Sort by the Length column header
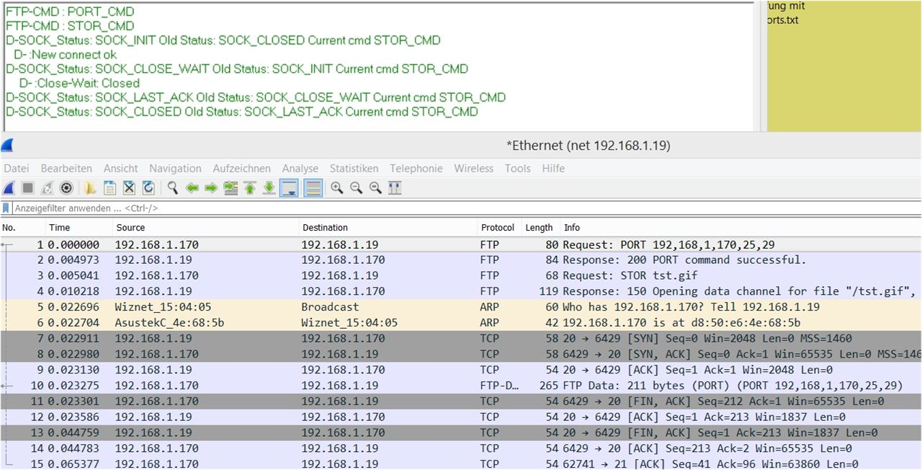Screen dimensions: 922x470 tap(540, 227)
